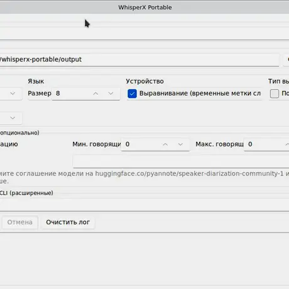289x289 pixels.
Task: Click the Мин. говорящих label
Action: click(97, 144)
